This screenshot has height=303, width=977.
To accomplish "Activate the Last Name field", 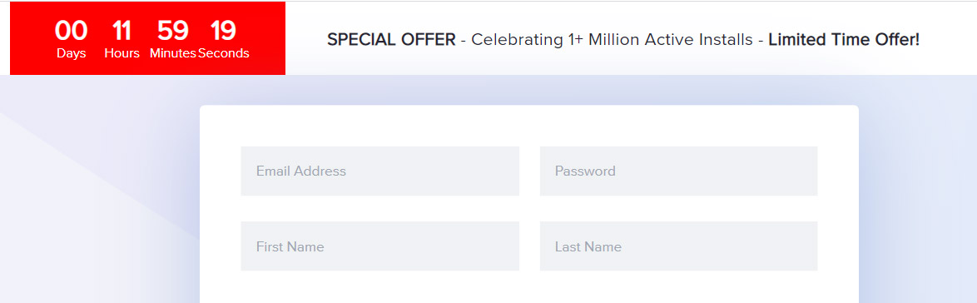I will (x=678, y=246).
